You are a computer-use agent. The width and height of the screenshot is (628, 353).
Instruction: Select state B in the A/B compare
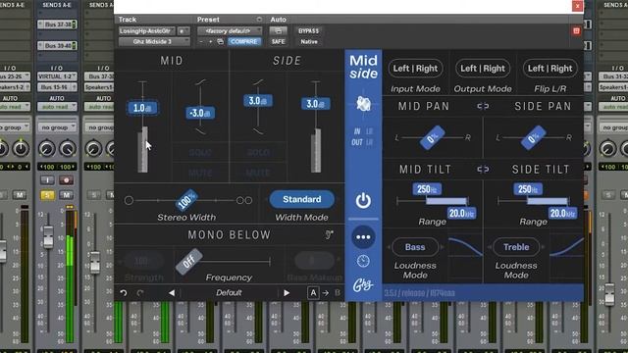338,293
